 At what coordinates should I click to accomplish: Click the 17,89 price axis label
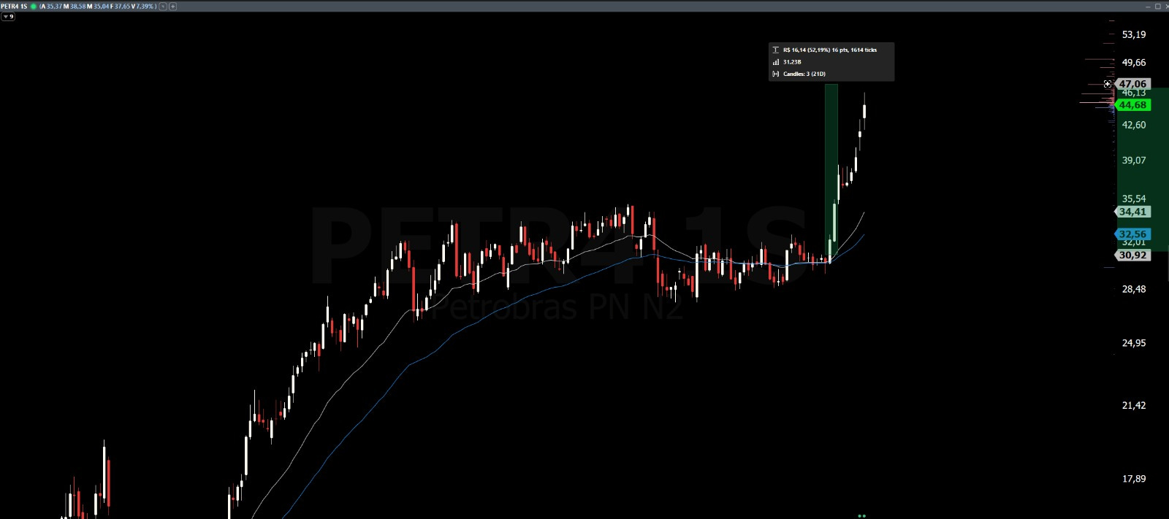click(1134, 479)
